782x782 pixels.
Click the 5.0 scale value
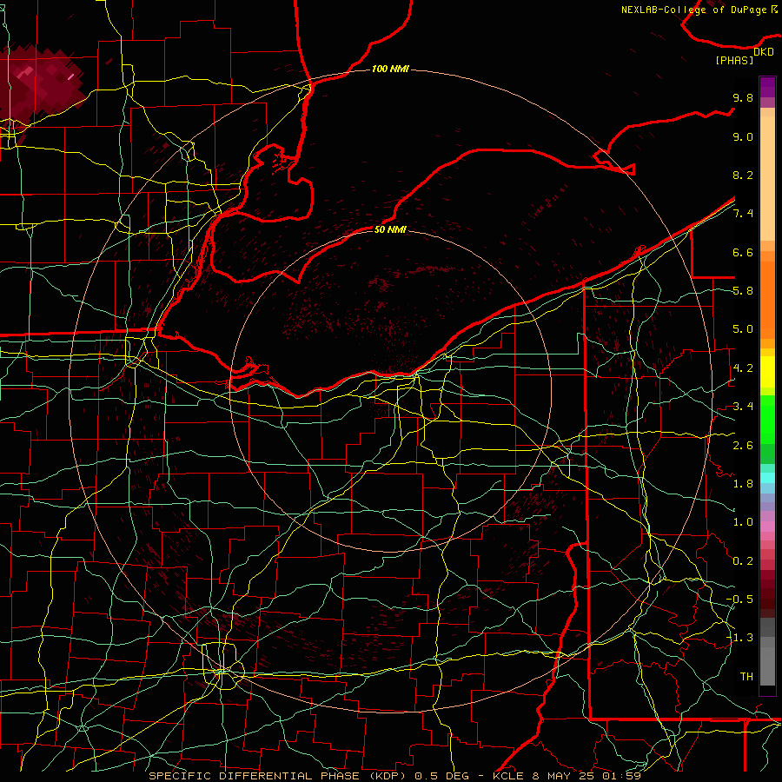(x=743, y=329)
